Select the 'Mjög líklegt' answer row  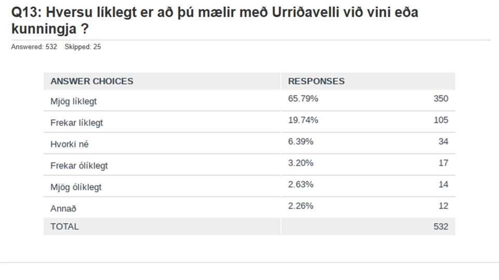coord(249,101)
